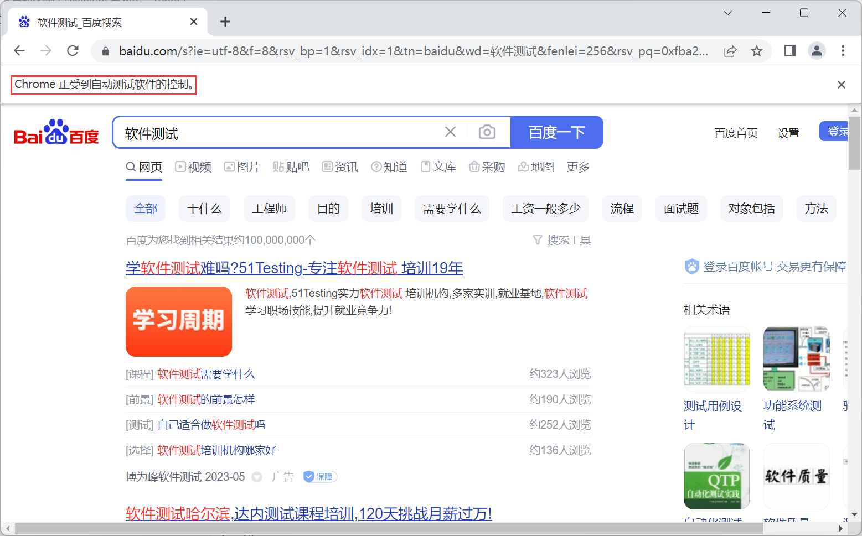862x536 pixels.
Task: Select the 对象包括 filter chip
Action: click(752, 209)
